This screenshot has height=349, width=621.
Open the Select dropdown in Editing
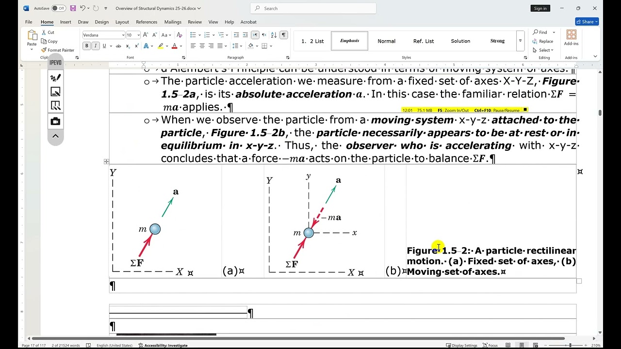point(543,50)
